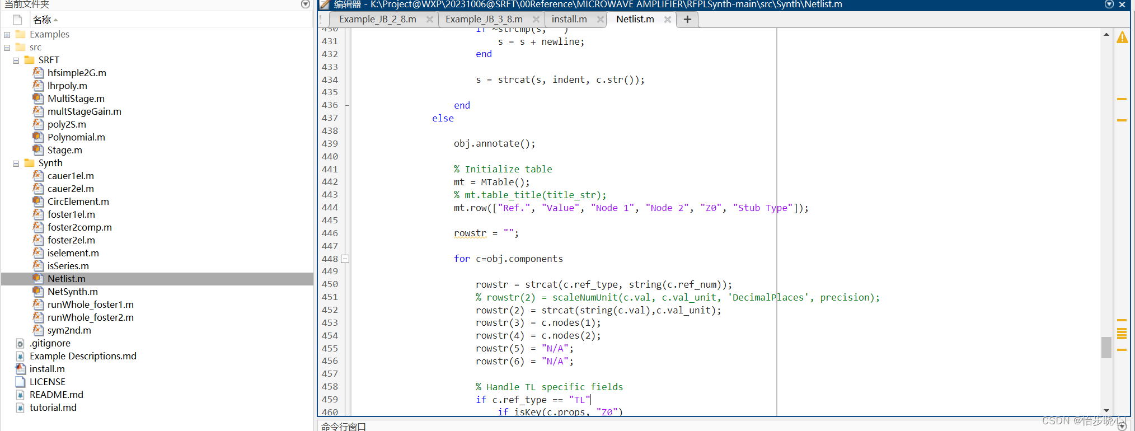Screen dimensions: 1135x431
Task: Click the editor vertical scrollbar thumb
Action: coord(1106,347)
